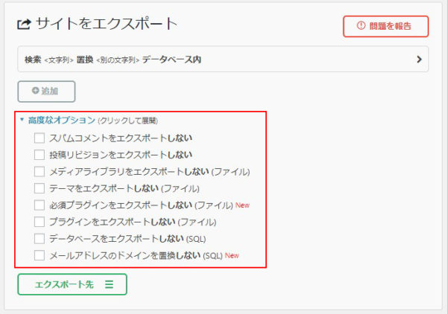Click the 追加 button
This screenshot has height=314, width=447.
[46, 92]
